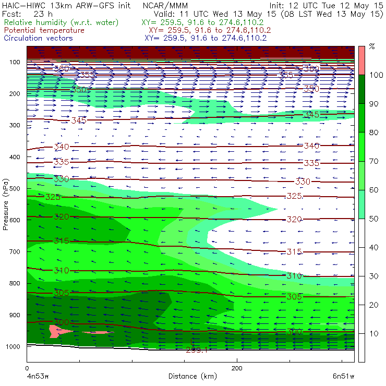Click the right-hand "315" isentrope label
The width and height of the screenshot is (386, 386).
(x=294, y=251)
